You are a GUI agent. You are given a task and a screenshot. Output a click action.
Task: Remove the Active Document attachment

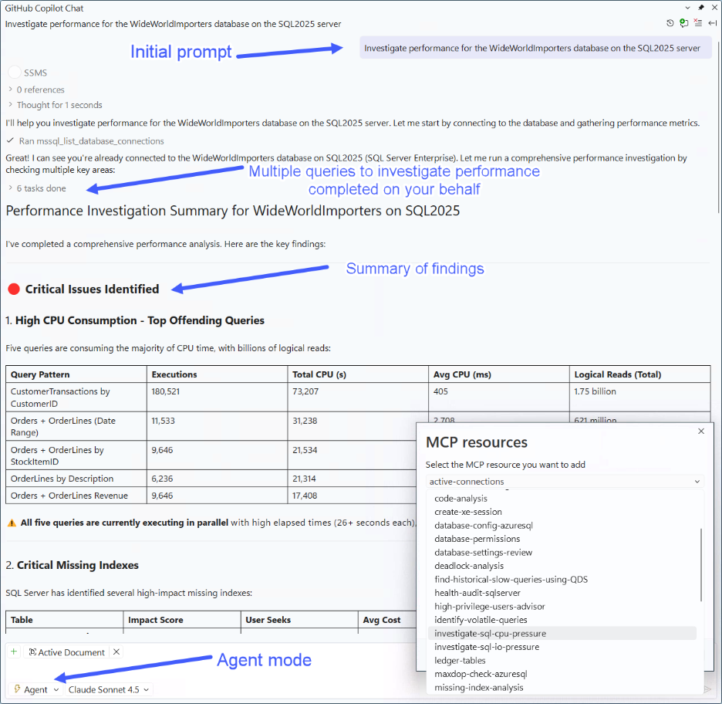pyautogui.click(x=116, y=652)
